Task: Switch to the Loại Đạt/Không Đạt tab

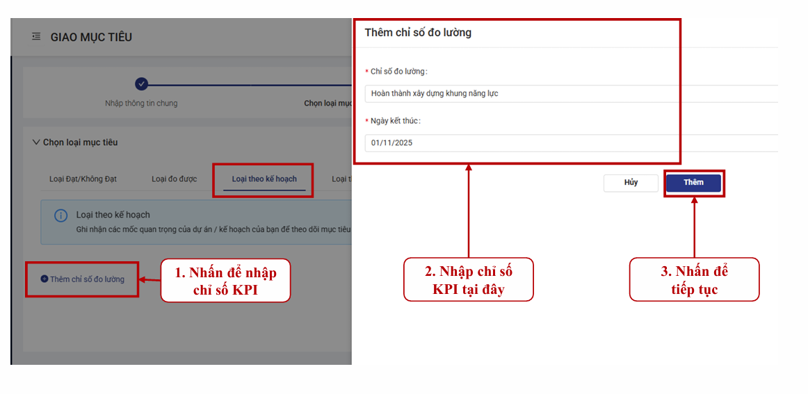Action: pyautogui.click(x=83, y=179)
